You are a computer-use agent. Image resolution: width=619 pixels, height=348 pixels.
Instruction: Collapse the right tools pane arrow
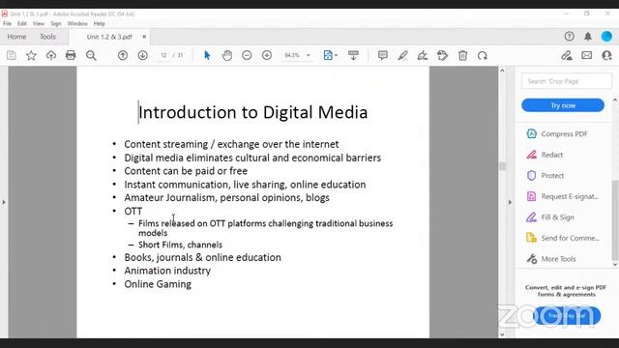510,202
